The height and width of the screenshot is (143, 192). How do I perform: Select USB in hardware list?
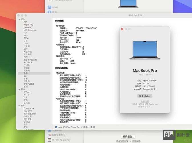coord(26,43)
